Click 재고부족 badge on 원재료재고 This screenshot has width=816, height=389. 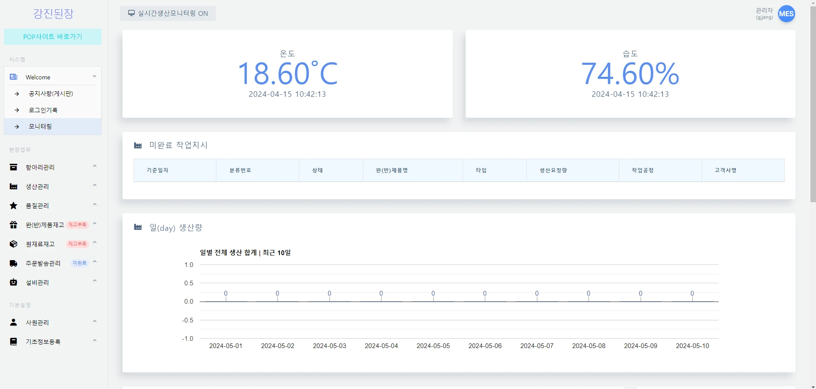click(78, 244)
